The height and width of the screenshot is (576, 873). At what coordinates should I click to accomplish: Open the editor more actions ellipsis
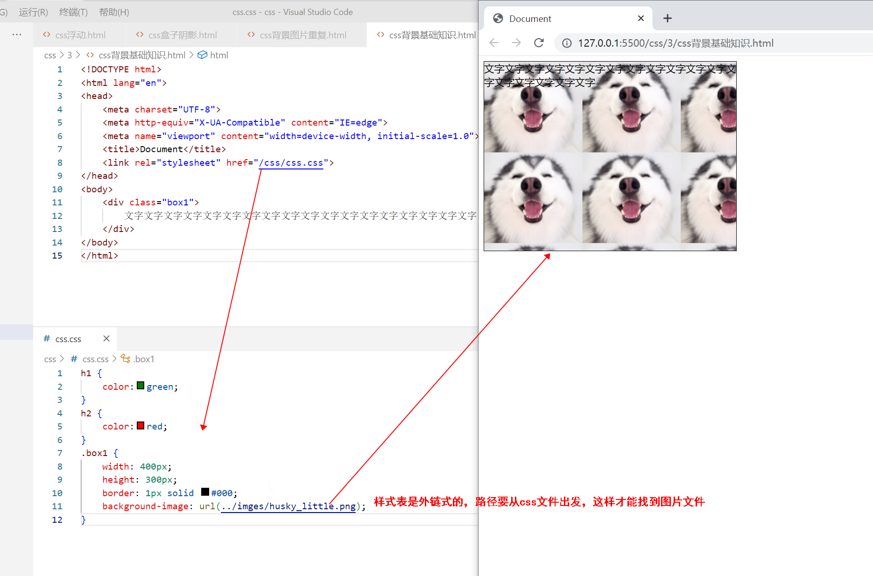[17, 35]
